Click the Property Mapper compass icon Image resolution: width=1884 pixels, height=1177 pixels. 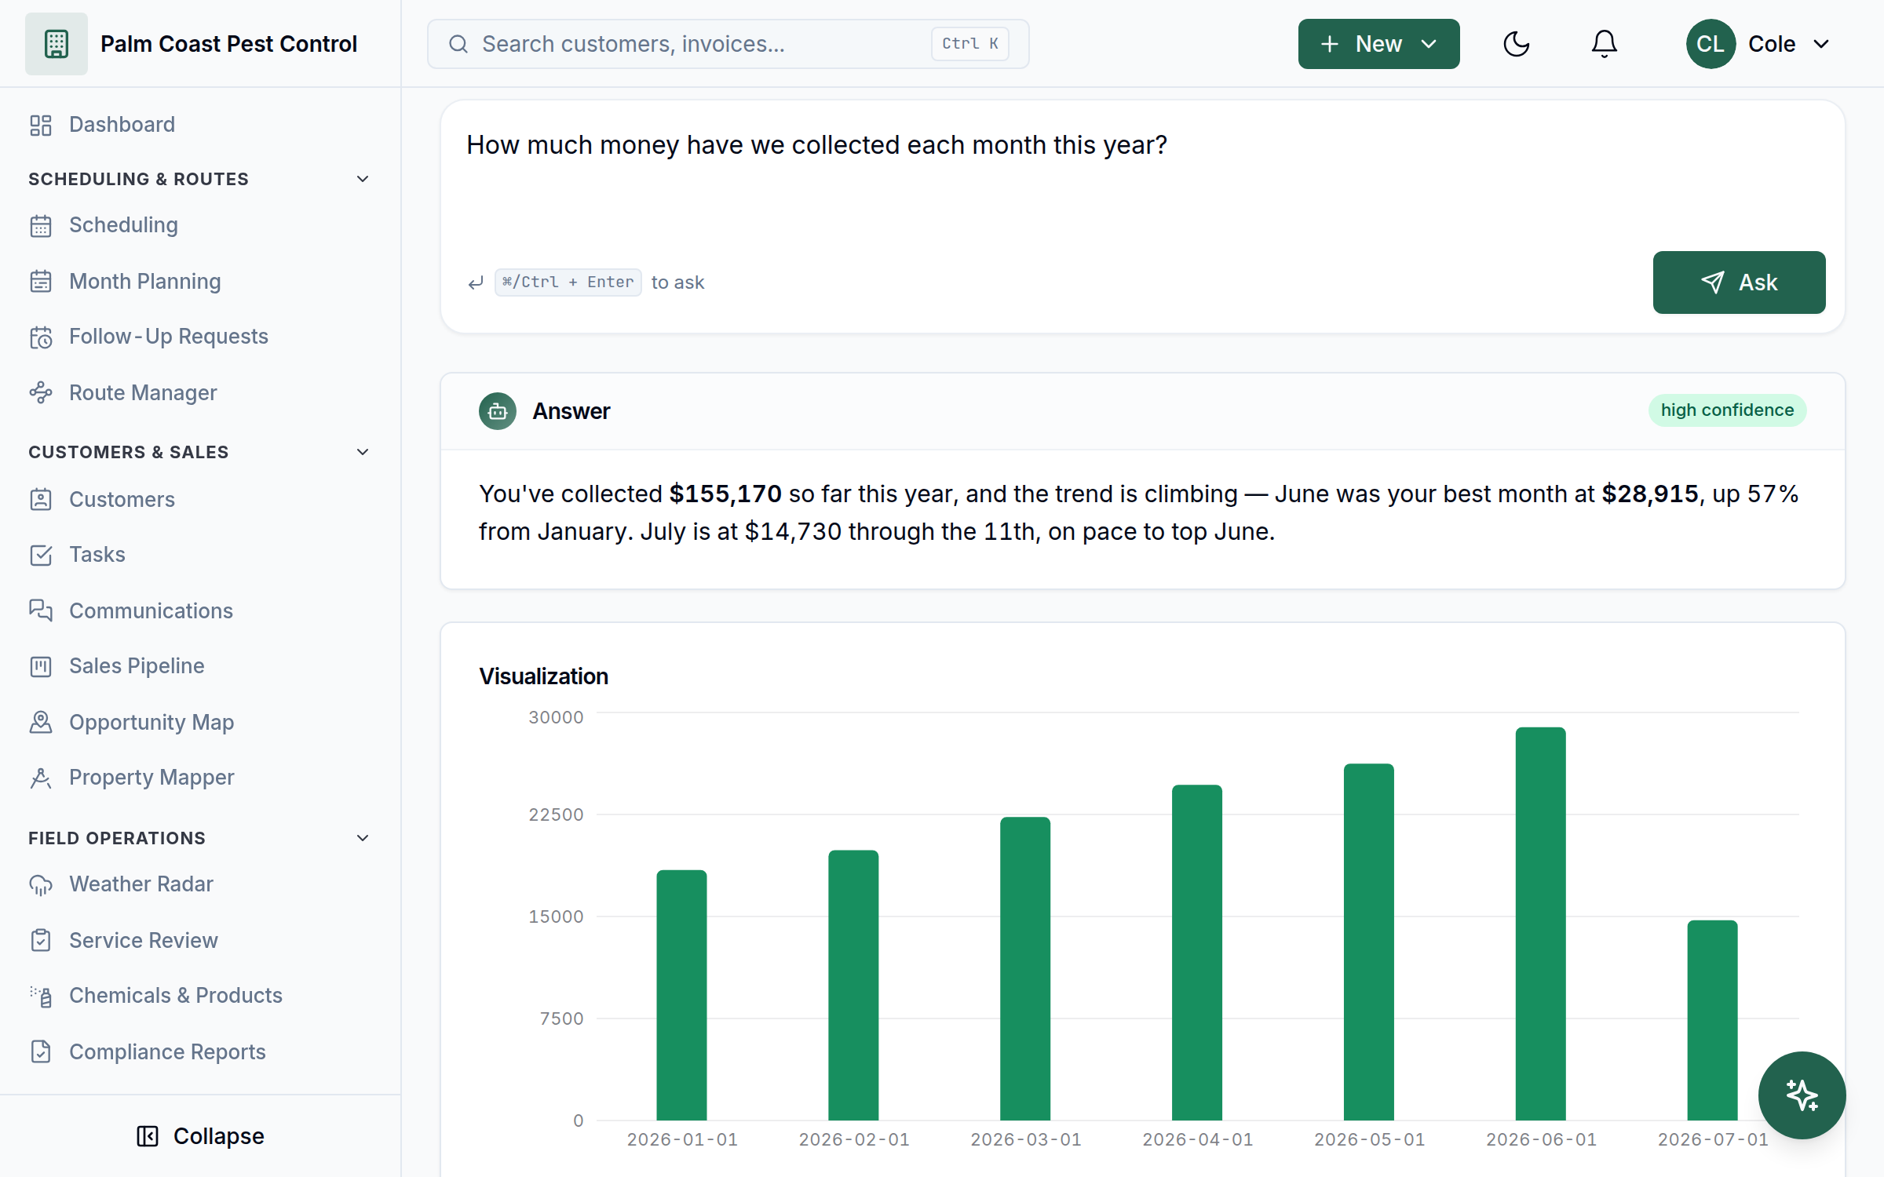pos(41,778)
